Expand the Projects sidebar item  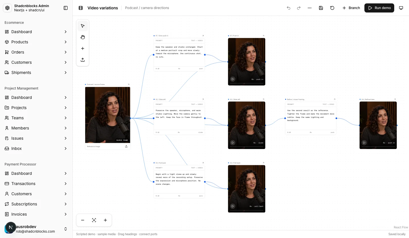[36, 108]
